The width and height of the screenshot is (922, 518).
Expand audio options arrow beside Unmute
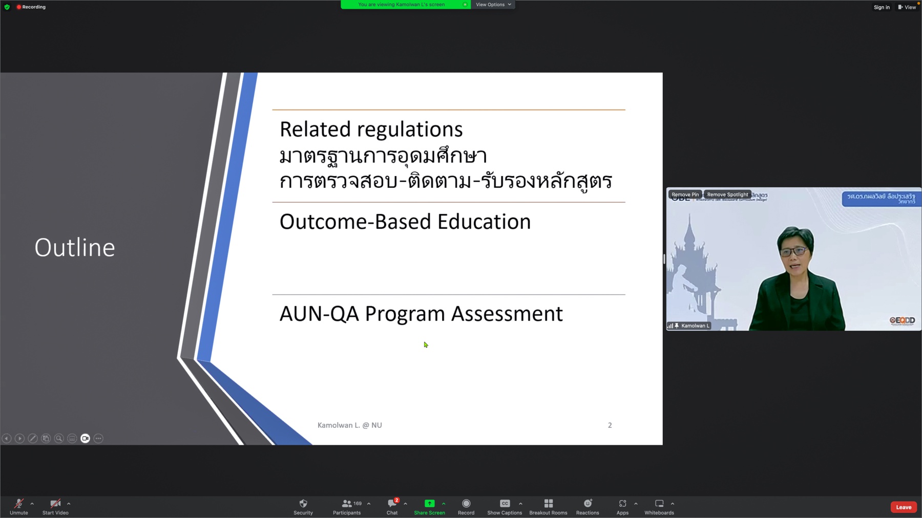(32, 504)
